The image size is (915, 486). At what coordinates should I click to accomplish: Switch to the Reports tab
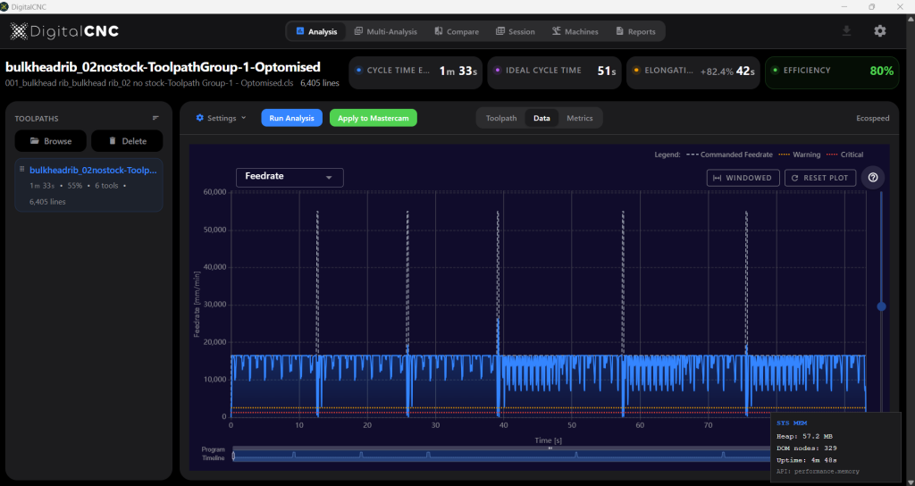(x=636, y=31)
